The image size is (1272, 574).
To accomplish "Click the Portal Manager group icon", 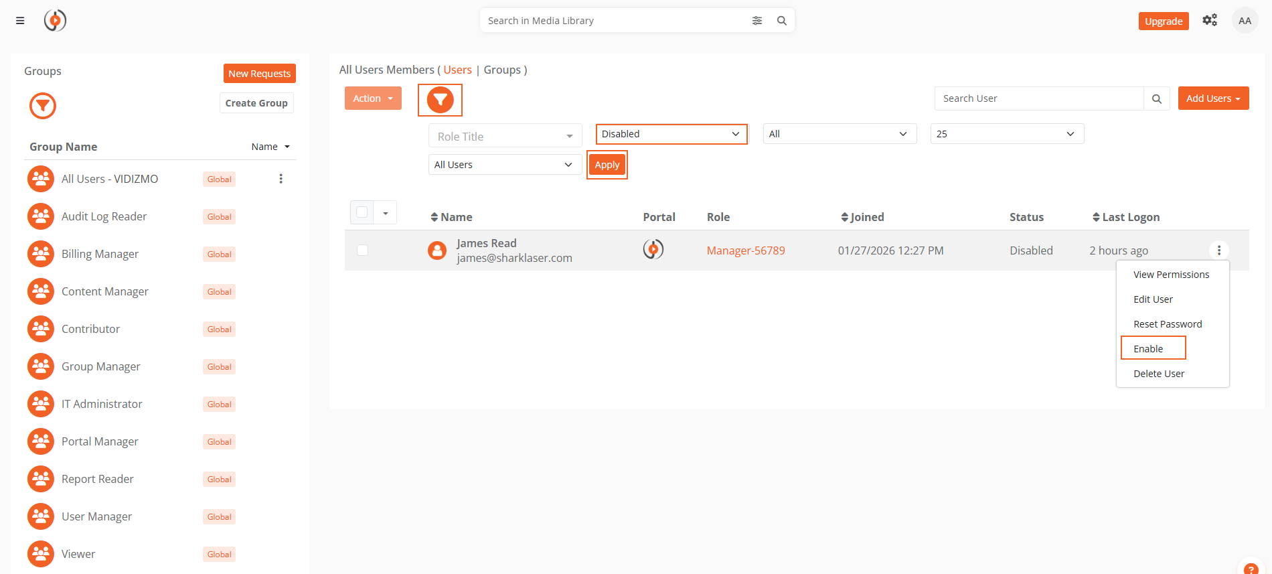I will coord(41,441).
